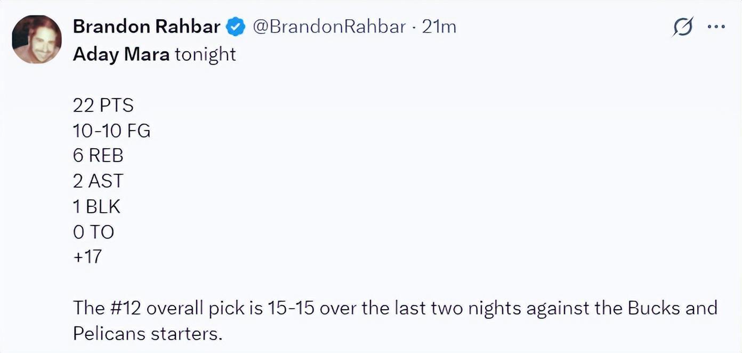Select the +17 plus-minus line
Screen dimensions: 742x353
[87, 257]
